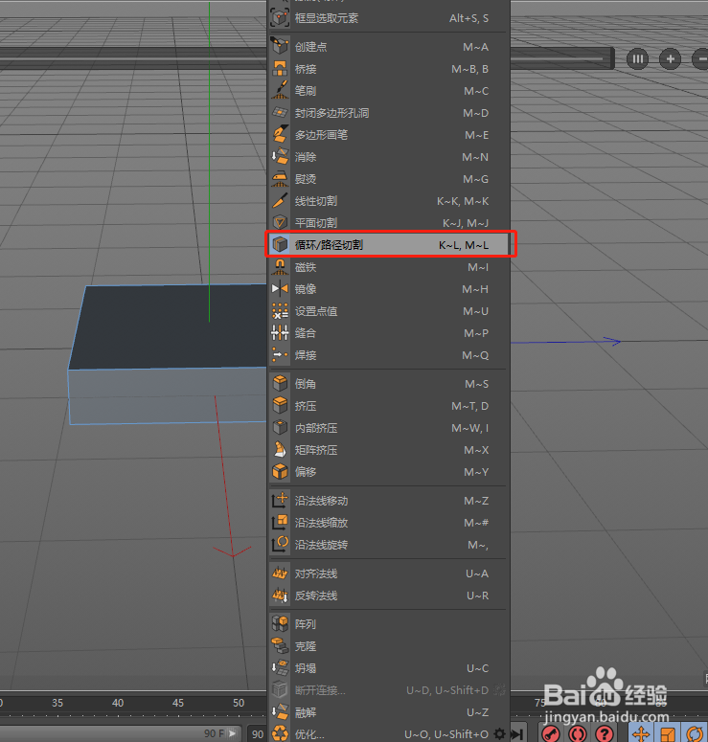Select the 缝合 stitch and sew tool
The image size is (708, 742).
tap(388, 333)
